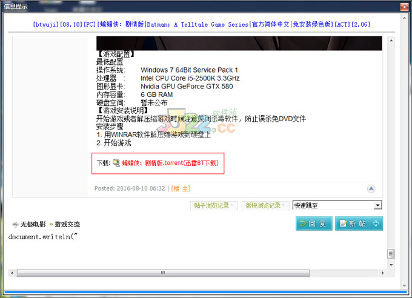Click the cross icon before 无极电影

click(x=15, y=224)
